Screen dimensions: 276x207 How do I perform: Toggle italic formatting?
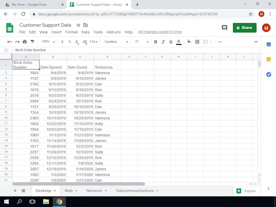click(x=163, y=41)
